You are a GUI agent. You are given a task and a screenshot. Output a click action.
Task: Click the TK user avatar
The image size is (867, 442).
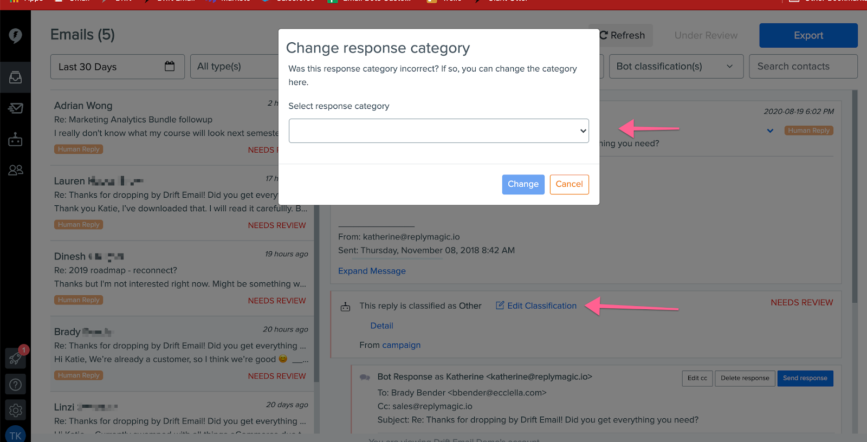click(15, 434)
